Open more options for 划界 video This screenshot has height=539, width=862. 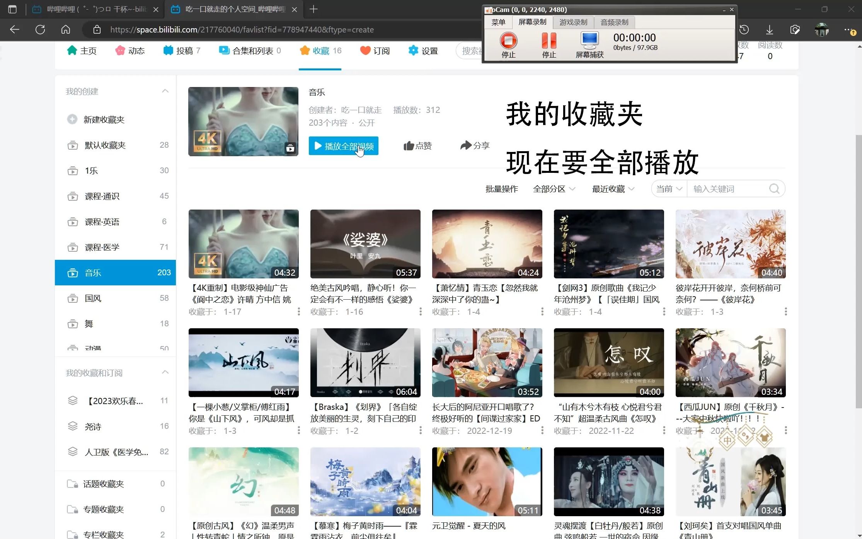(421, 430)
